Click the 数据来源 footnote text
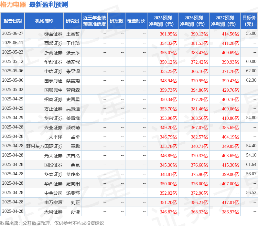Image resolution: width=258 pixels, height=226 pixels. [x=52, y=223]
